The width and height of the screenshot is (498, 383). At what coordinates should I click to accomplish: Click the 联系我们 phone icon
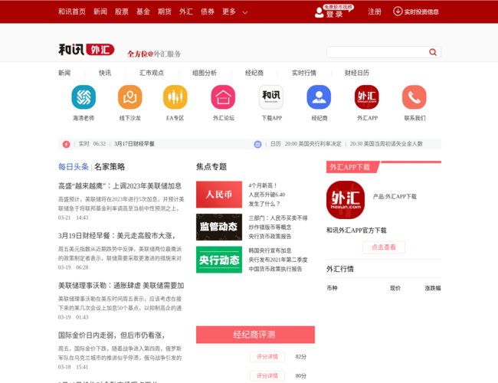[x=414, y=97]
